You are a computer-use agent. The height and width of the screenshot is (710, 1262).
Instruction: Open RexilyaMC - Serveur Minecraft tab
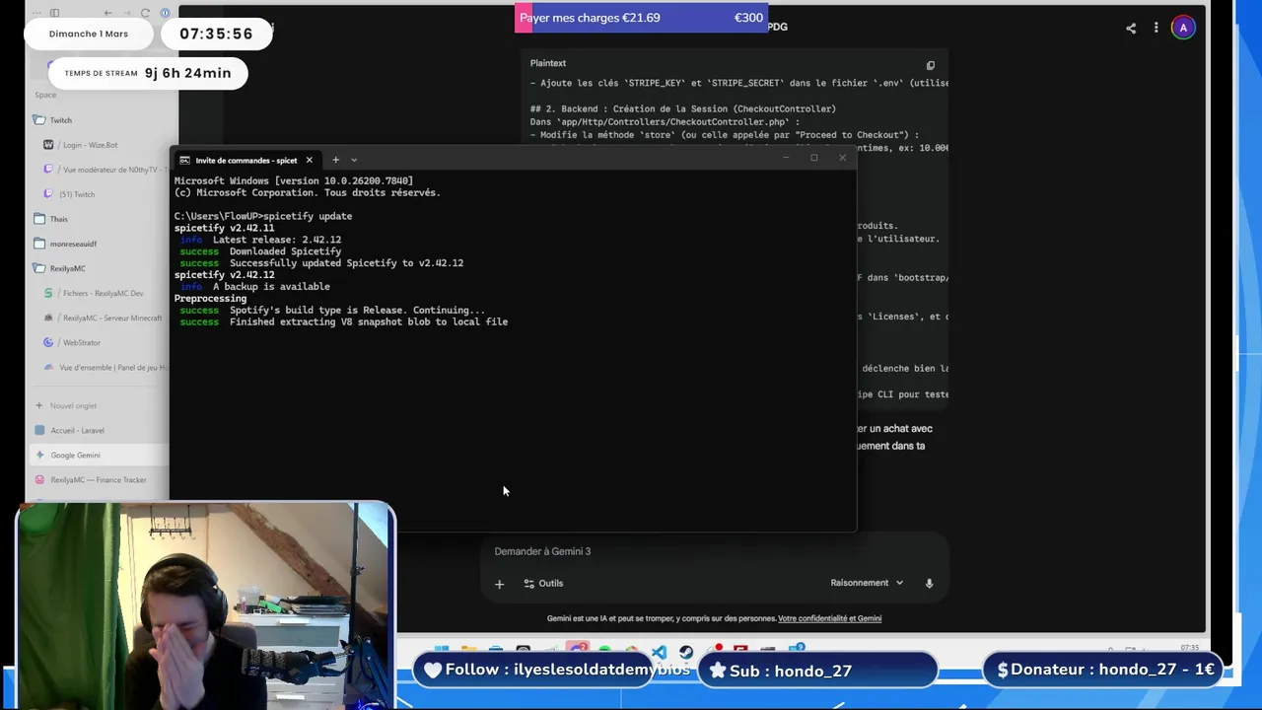pyautogui.click(x=104, y=318)
